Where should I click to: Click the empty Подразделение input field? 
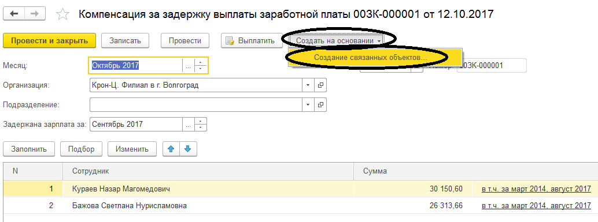pyautogui.click(x=196, y=104)
